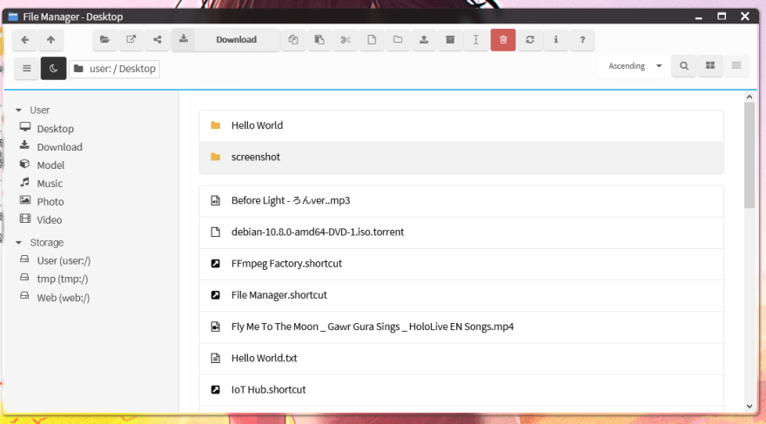Switch to list view
Screen dimensions: 766x424
pos(736,66)
